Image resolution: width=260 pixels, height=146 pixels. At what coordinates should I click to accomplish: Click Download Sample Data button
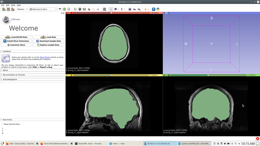pyautogui.click(x=49, y=41)
